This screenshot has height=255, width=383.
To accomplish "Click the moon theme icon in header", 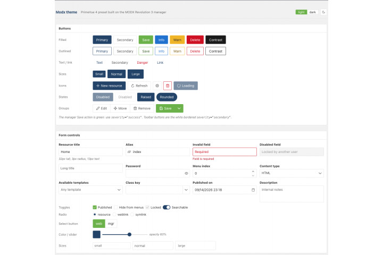I will click(323, 12).
